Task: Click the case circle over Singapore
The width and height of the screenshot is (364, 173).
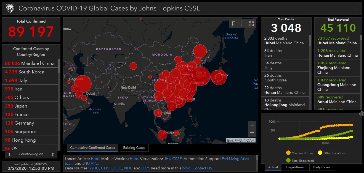Action: click(162, 135)
